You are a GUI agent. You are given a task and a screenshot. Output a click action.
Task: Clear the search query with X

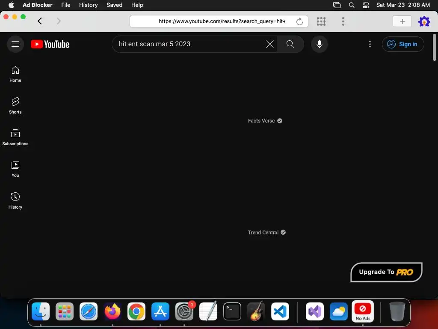click(269, 44)
